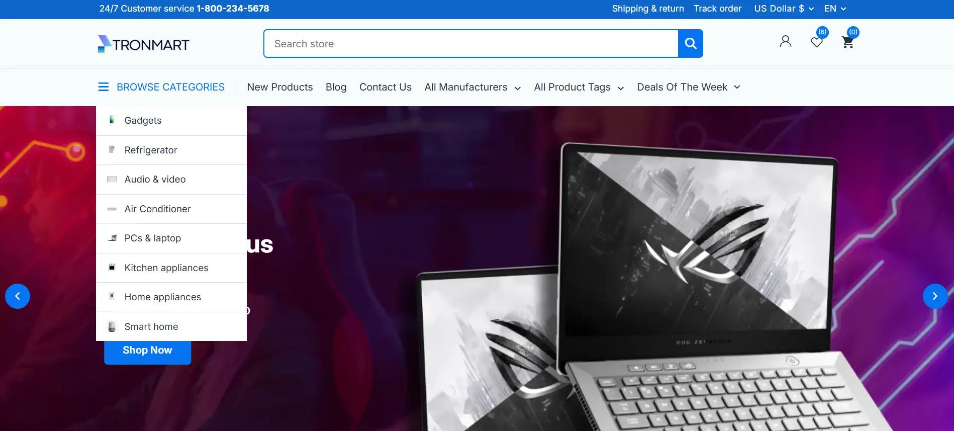Click the wishlist count badge (6)

click(822, 32)
